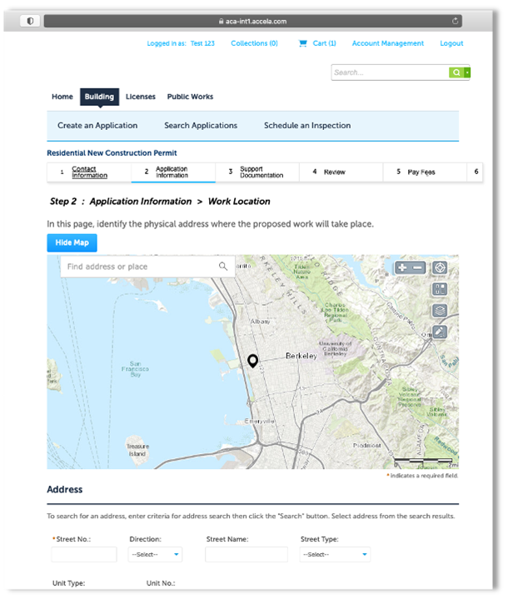Zoom in on the map
This screenshot has height=599, width=508.
tap(402, 267)
